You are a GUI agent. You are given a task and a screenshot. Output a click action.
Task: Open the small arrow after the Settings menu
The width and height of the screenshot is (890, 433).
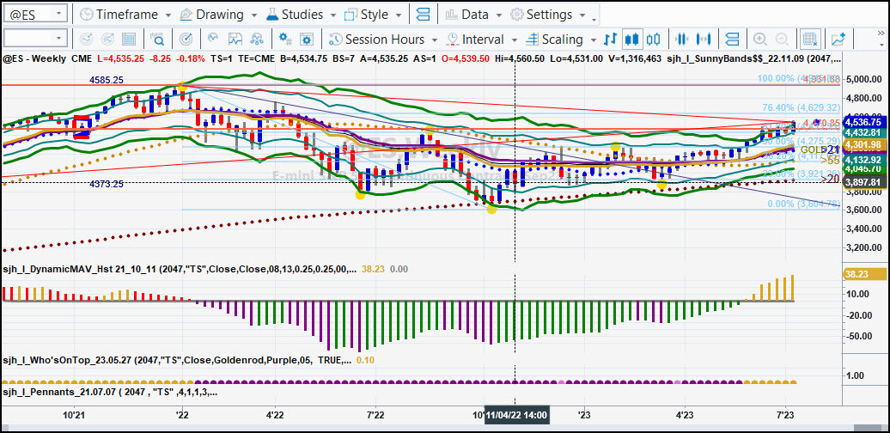594,19
